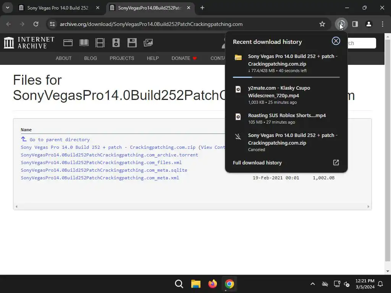This screenshot has height=293, width=391.
Task: Open Firefox from the taskbar
Action: pos(212,284)
